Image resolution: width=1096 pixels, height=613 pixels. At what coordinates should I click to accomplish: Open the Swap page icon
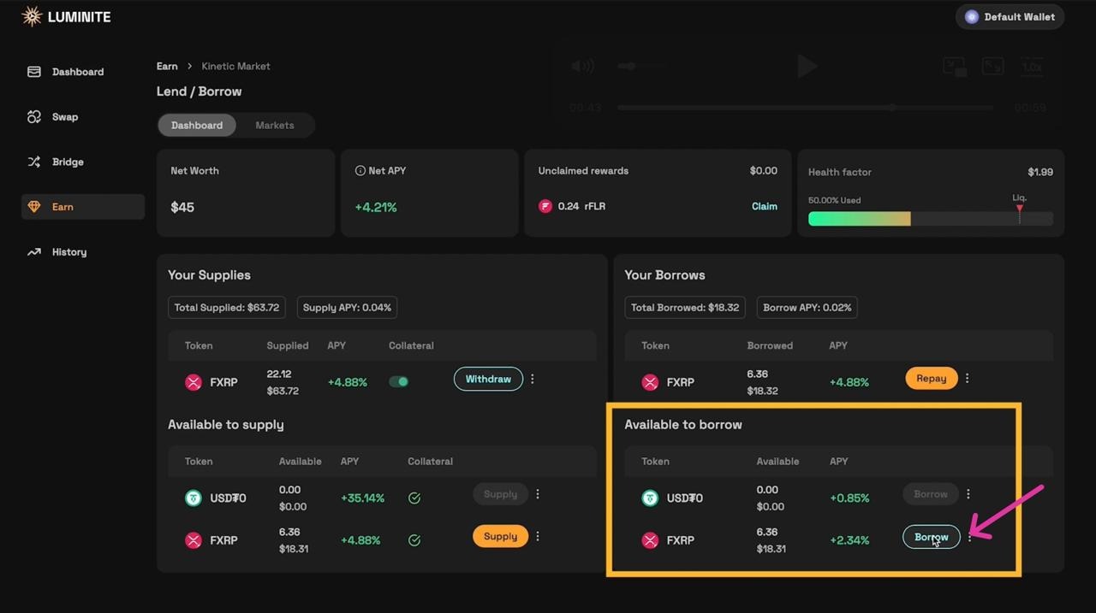pos(34,117)
